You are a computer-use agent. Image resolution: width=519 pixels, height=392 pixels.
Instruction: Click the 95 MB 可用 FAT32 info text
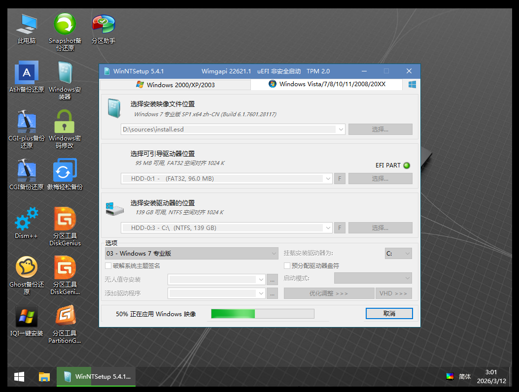(x=180, y=163)
